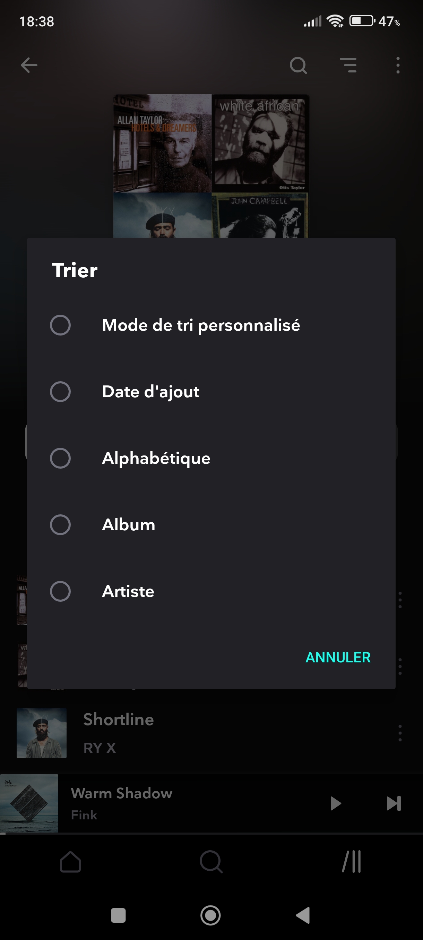Image resolution: width=423 pixels, height=940 pixels.
Task: Tap the sort lines icon in toolbar
Action: click(348, 65)
